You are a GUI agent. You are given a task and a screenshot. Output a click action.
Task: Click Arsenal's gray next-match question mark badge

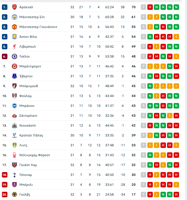click(144, 7)
